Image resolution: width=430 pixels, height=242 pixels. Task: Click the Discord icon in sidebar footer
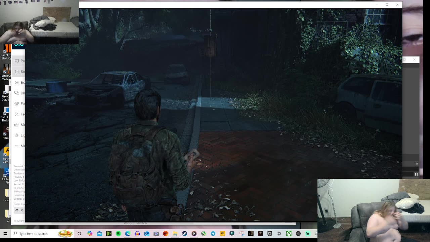[17, 210]
